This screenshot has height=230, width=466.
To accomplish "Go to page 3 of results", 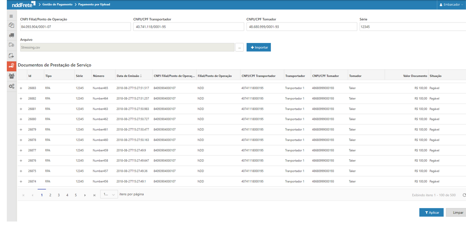I will point(59,195).
